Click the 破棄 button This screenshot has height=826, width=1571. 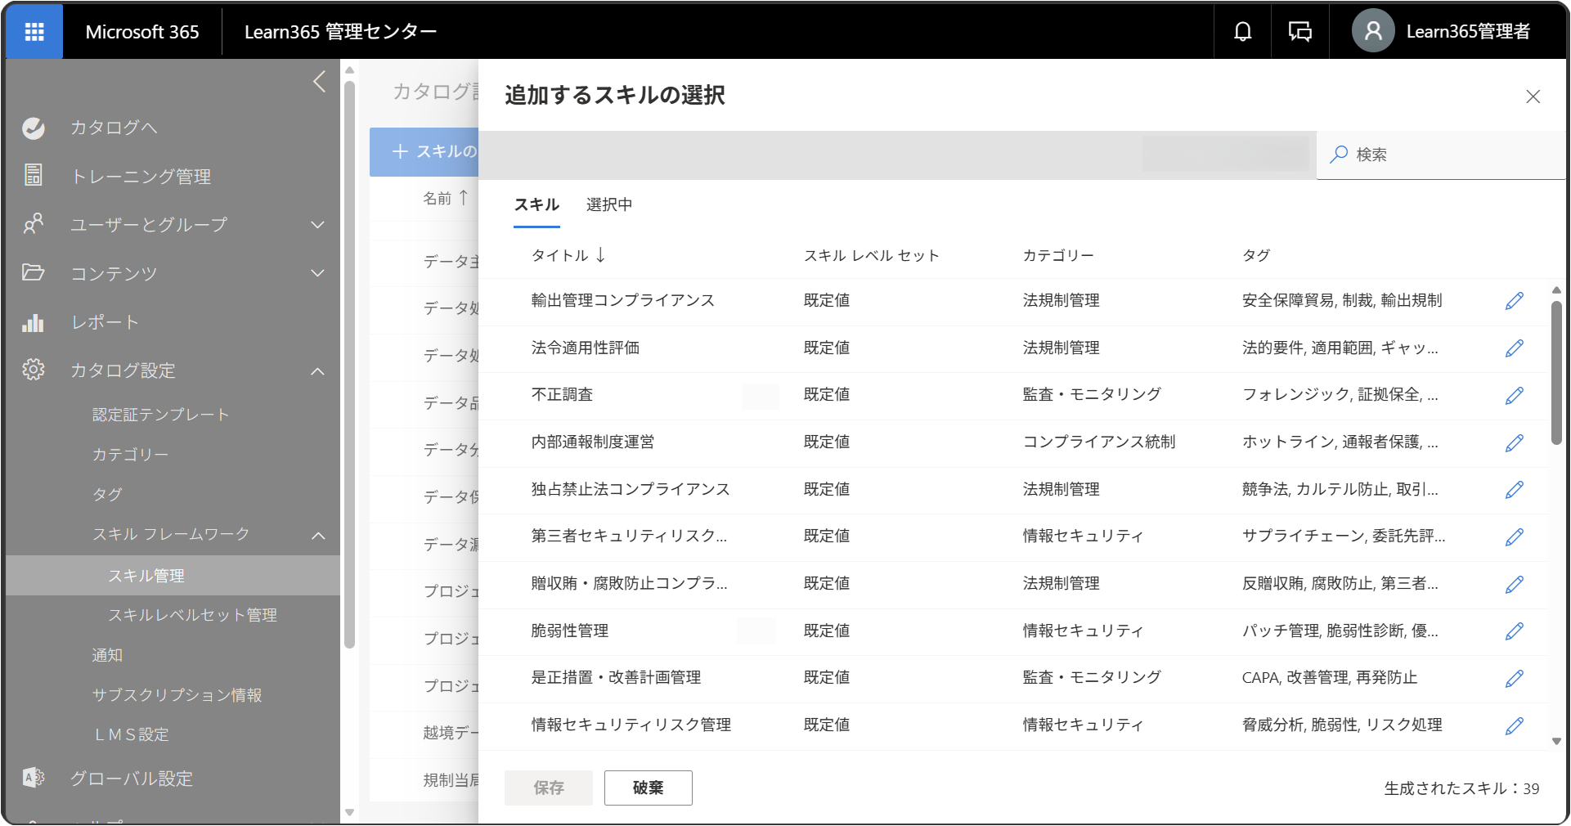(649, 788)
